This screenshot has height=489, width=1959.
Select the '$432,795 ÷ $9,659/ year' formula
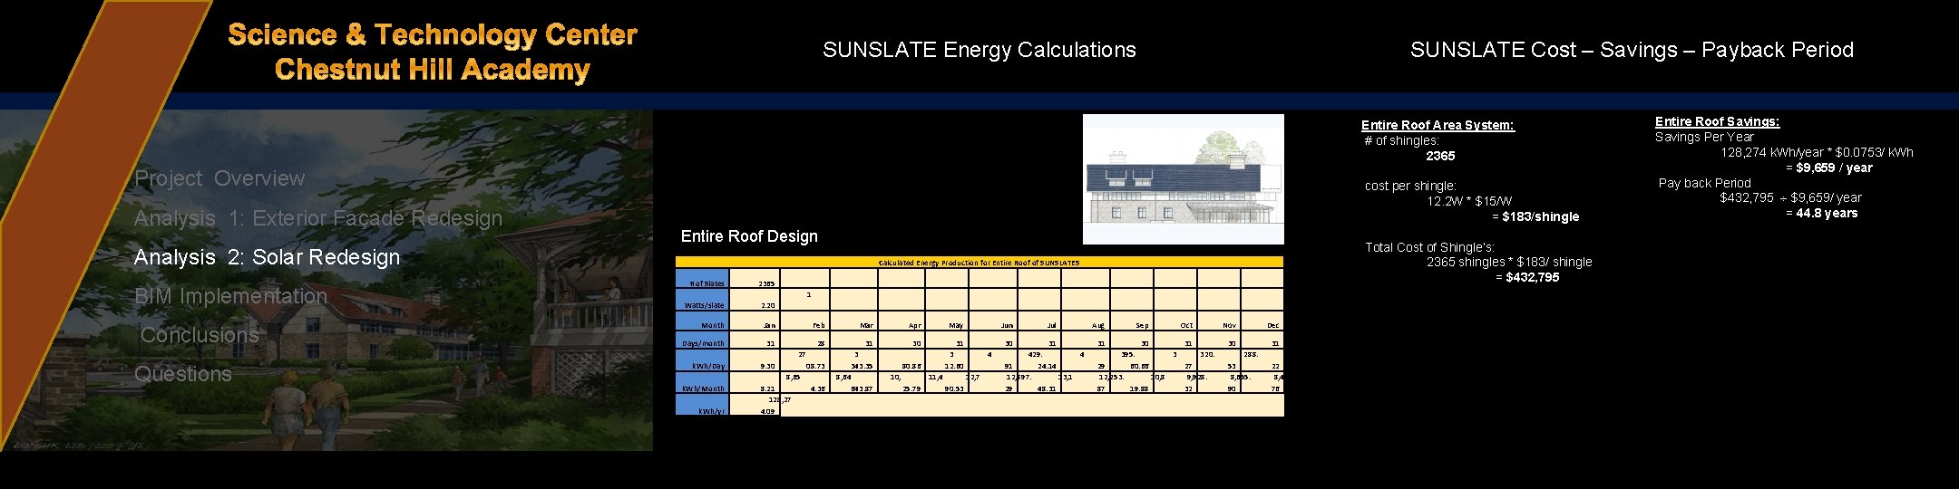point(1790,197)
